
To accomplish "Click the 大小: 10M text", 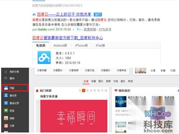I will click(63, 58).
